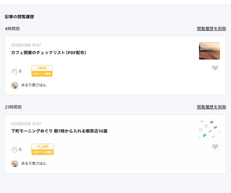The image size is (231, 193).
Task: Click the date 2026/07/09 18:07 on カフェ開業 card
Action: coord(26,45)
